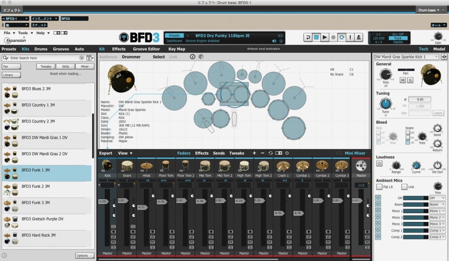
Task: Click the mixer layout icon next to the refresh icon
Action: (278, 153)
